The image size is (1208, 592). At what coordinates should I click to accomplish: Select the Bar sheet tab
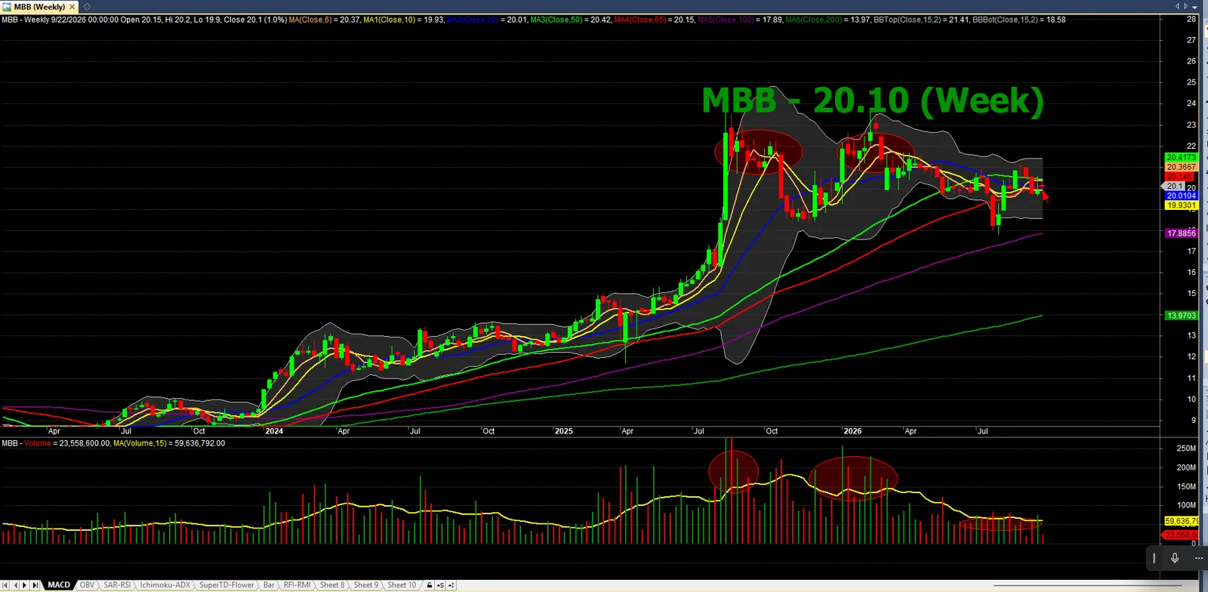click(x=269, y=585)
